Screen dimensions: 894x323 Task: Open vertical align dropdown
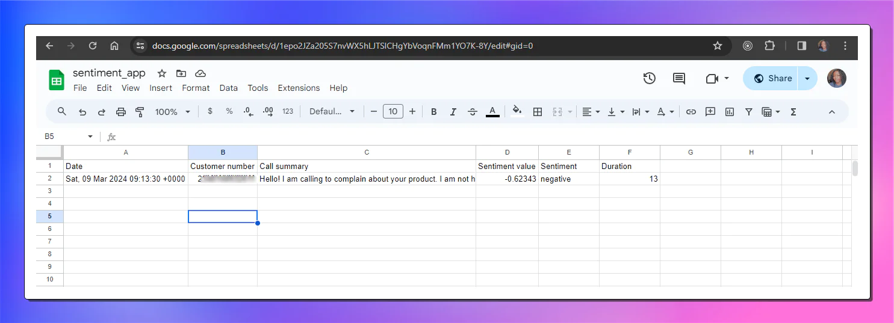[x=616, y=111]
